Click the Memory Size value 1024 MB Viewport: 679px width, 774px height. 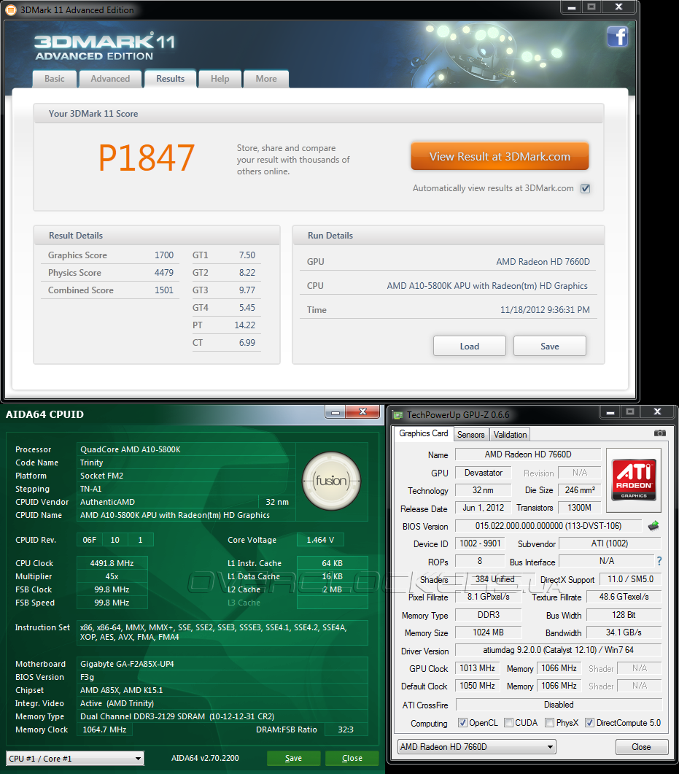488,632
